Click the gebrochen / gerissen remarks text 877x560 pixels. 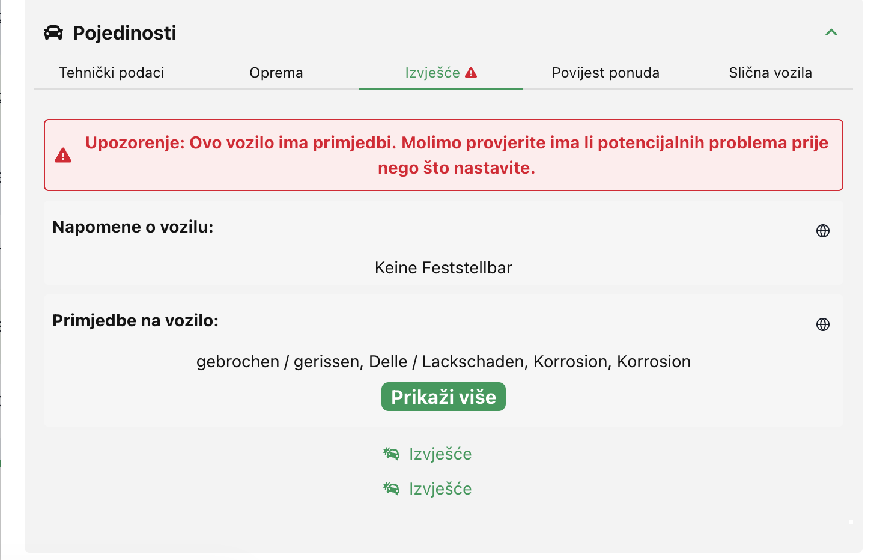(x=443, y=362)
